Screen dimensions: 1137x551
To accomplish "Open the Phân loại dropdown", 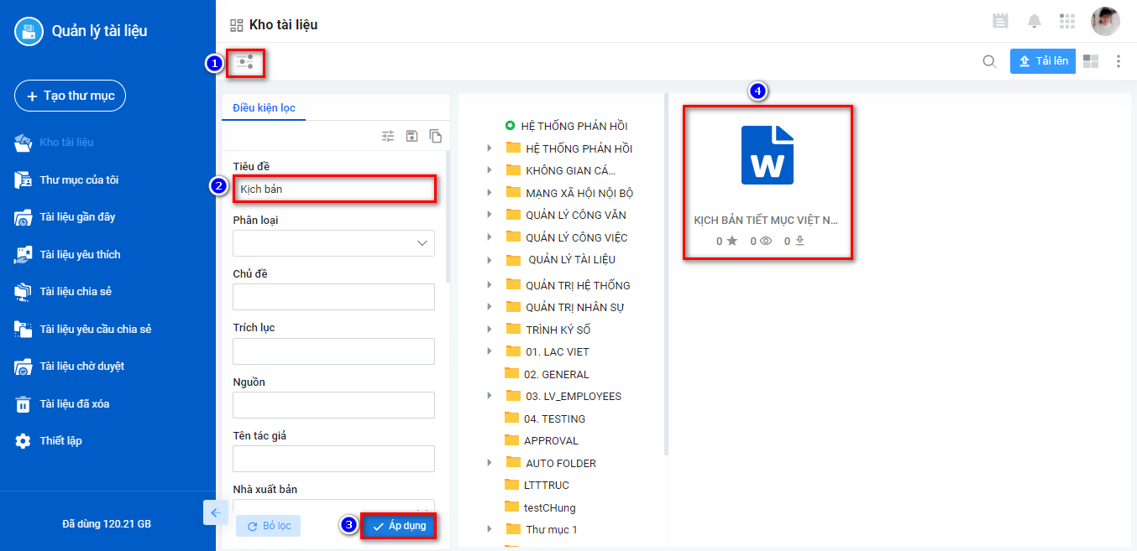I will click(x=334, y=243).
